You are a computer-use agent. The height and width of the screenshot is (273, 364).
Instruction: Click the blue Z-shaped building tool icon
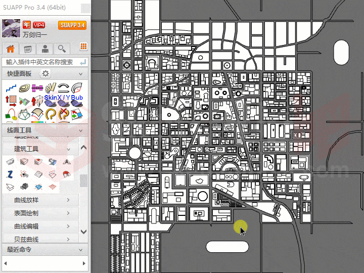[10, 174]
